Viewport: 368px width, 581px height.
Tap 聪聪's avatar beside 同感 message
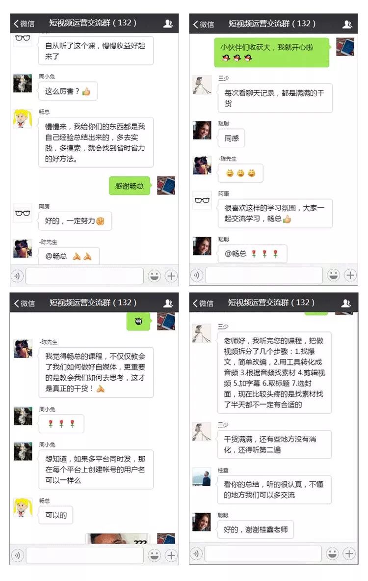202,130
